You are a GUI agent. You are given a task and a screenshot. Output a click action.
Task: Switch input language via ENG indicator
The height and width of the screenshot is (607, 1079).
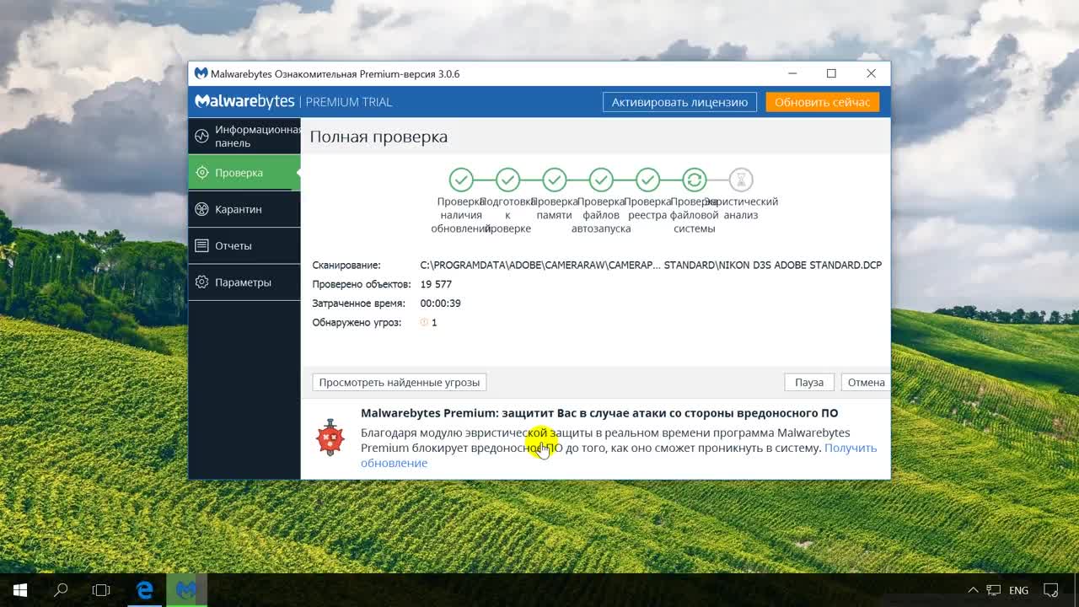1018,591
